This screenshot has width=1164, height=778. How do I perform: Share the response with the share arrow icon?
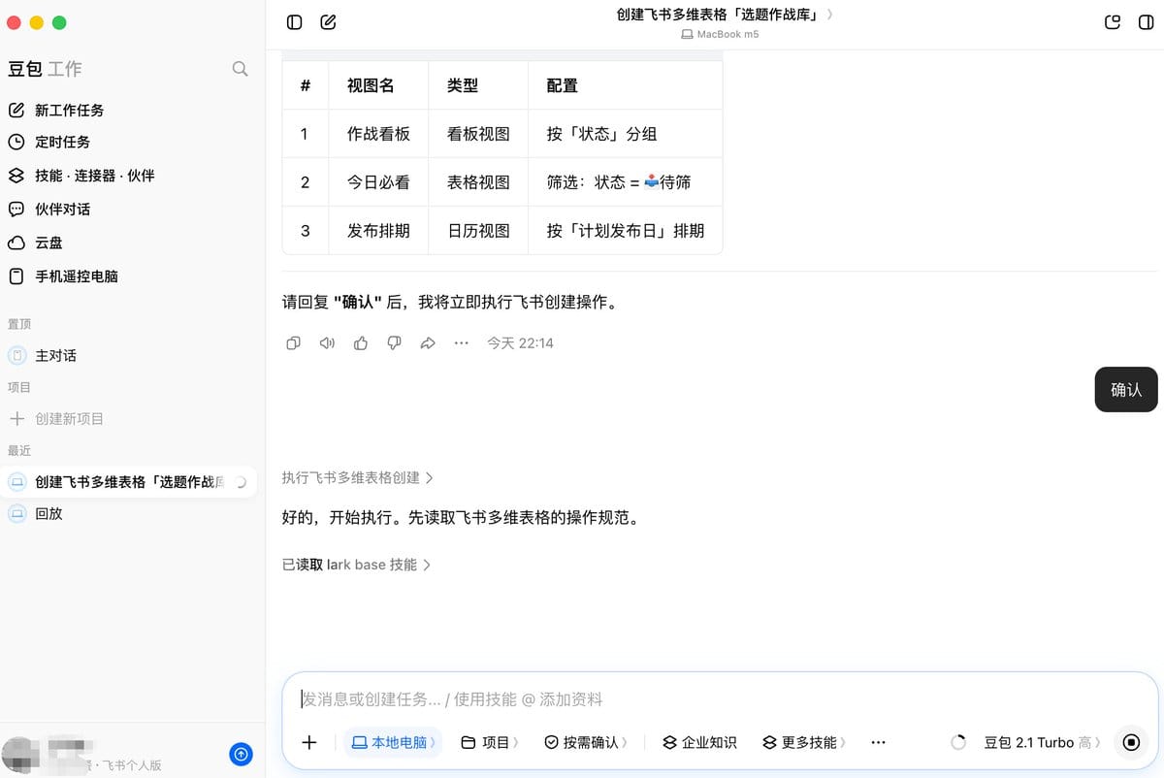(x=428, y=343)
